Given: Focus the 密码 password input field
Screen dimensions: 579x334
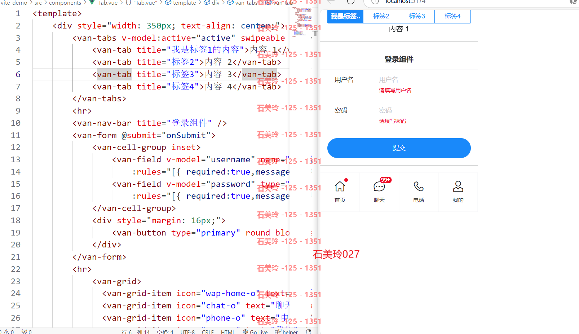Looking at the screenshot, I should click(x=421, y=110).
